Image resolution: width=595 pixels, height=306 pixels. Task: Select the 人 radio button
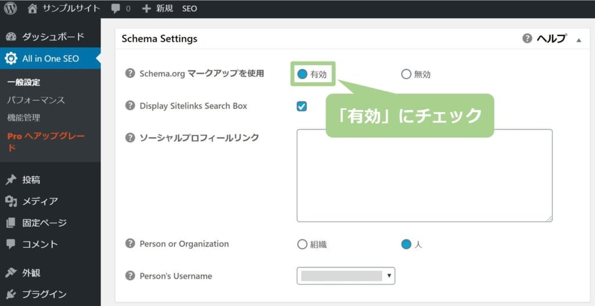click(x=406, y=244)
